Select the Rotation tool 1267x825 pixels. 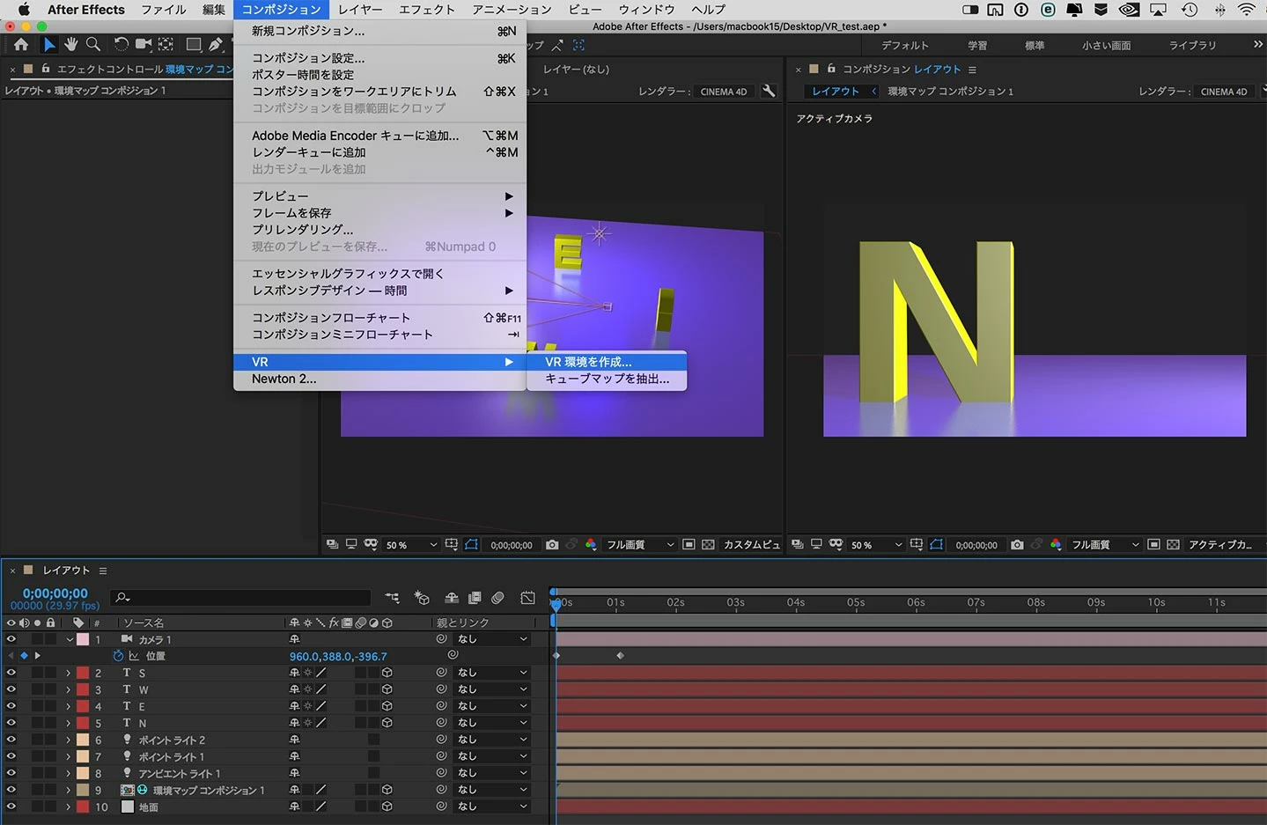pos(121,44)
